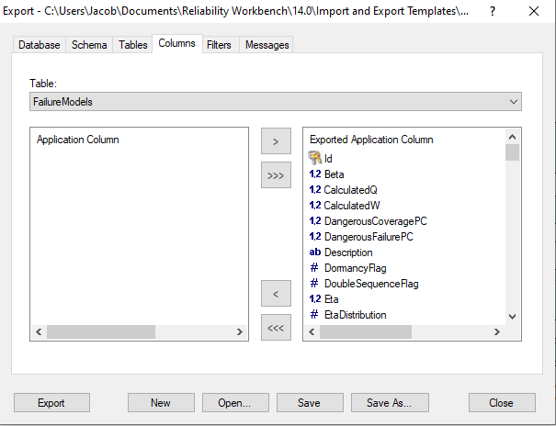
Task: Select the Messages tab
Action: click(x=267, y=45)
